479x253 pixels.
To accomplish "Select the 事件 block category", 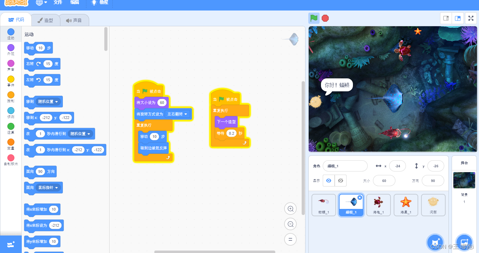I will [11, 81].
